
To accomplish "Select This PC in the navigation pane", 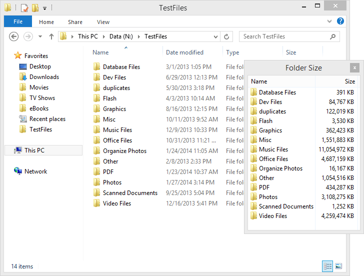I will click(43, 150).
